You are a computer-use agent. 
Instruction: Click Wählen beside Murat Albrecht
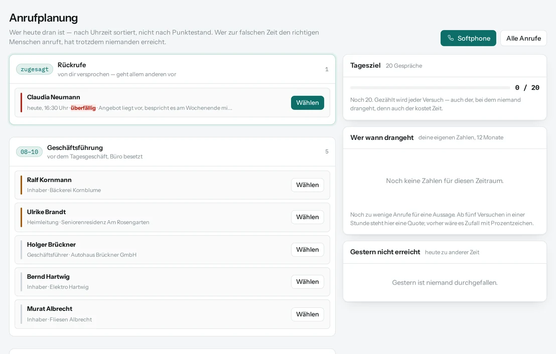click(308, 314)
